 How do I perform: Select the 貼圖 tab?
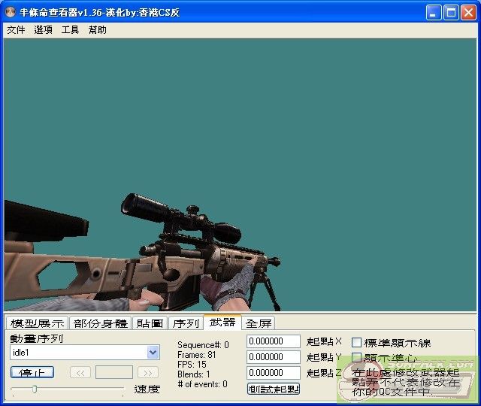click(x=150, y=323)
